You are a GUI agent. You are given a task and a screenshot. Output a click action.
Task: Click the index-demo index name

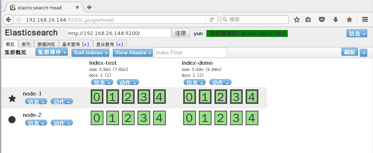197,63
